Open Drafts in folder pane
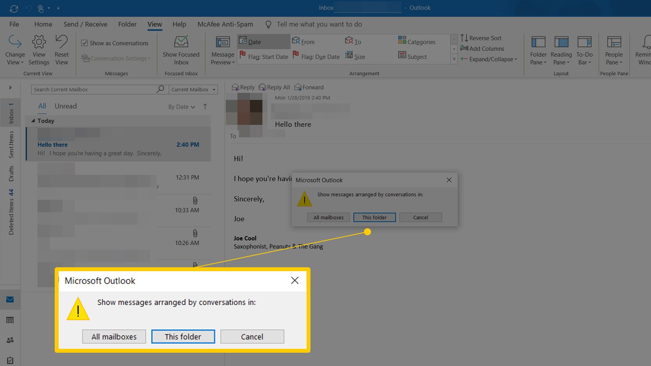This screenshot has height=366, width=651. (11, 174)
